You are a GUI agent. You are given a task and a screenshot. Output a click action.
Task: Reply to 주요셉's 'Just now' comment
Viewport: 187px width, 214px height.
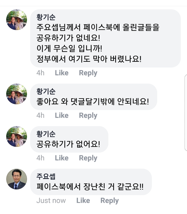pyautogui.click(x=110, y=200)
